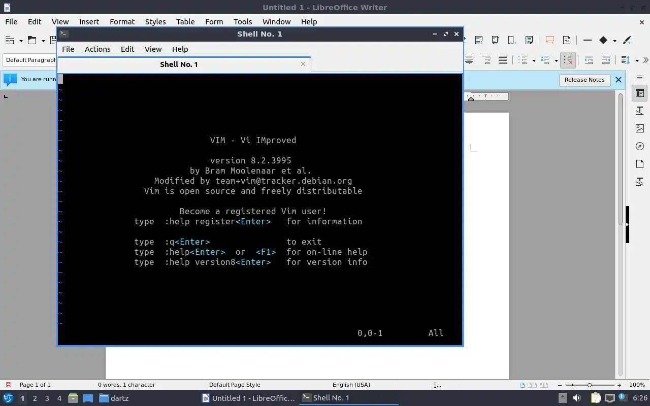Viewport: 650px width, 406px height.
Task: Open the Draw Functions brush icon
Action: [x=627, y=40]
